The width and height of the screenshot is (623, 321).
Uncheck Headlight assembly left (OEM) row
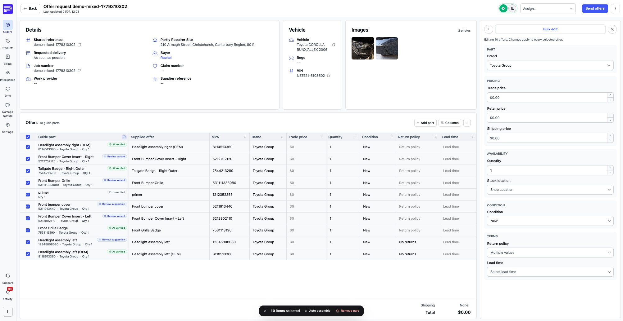28,254
